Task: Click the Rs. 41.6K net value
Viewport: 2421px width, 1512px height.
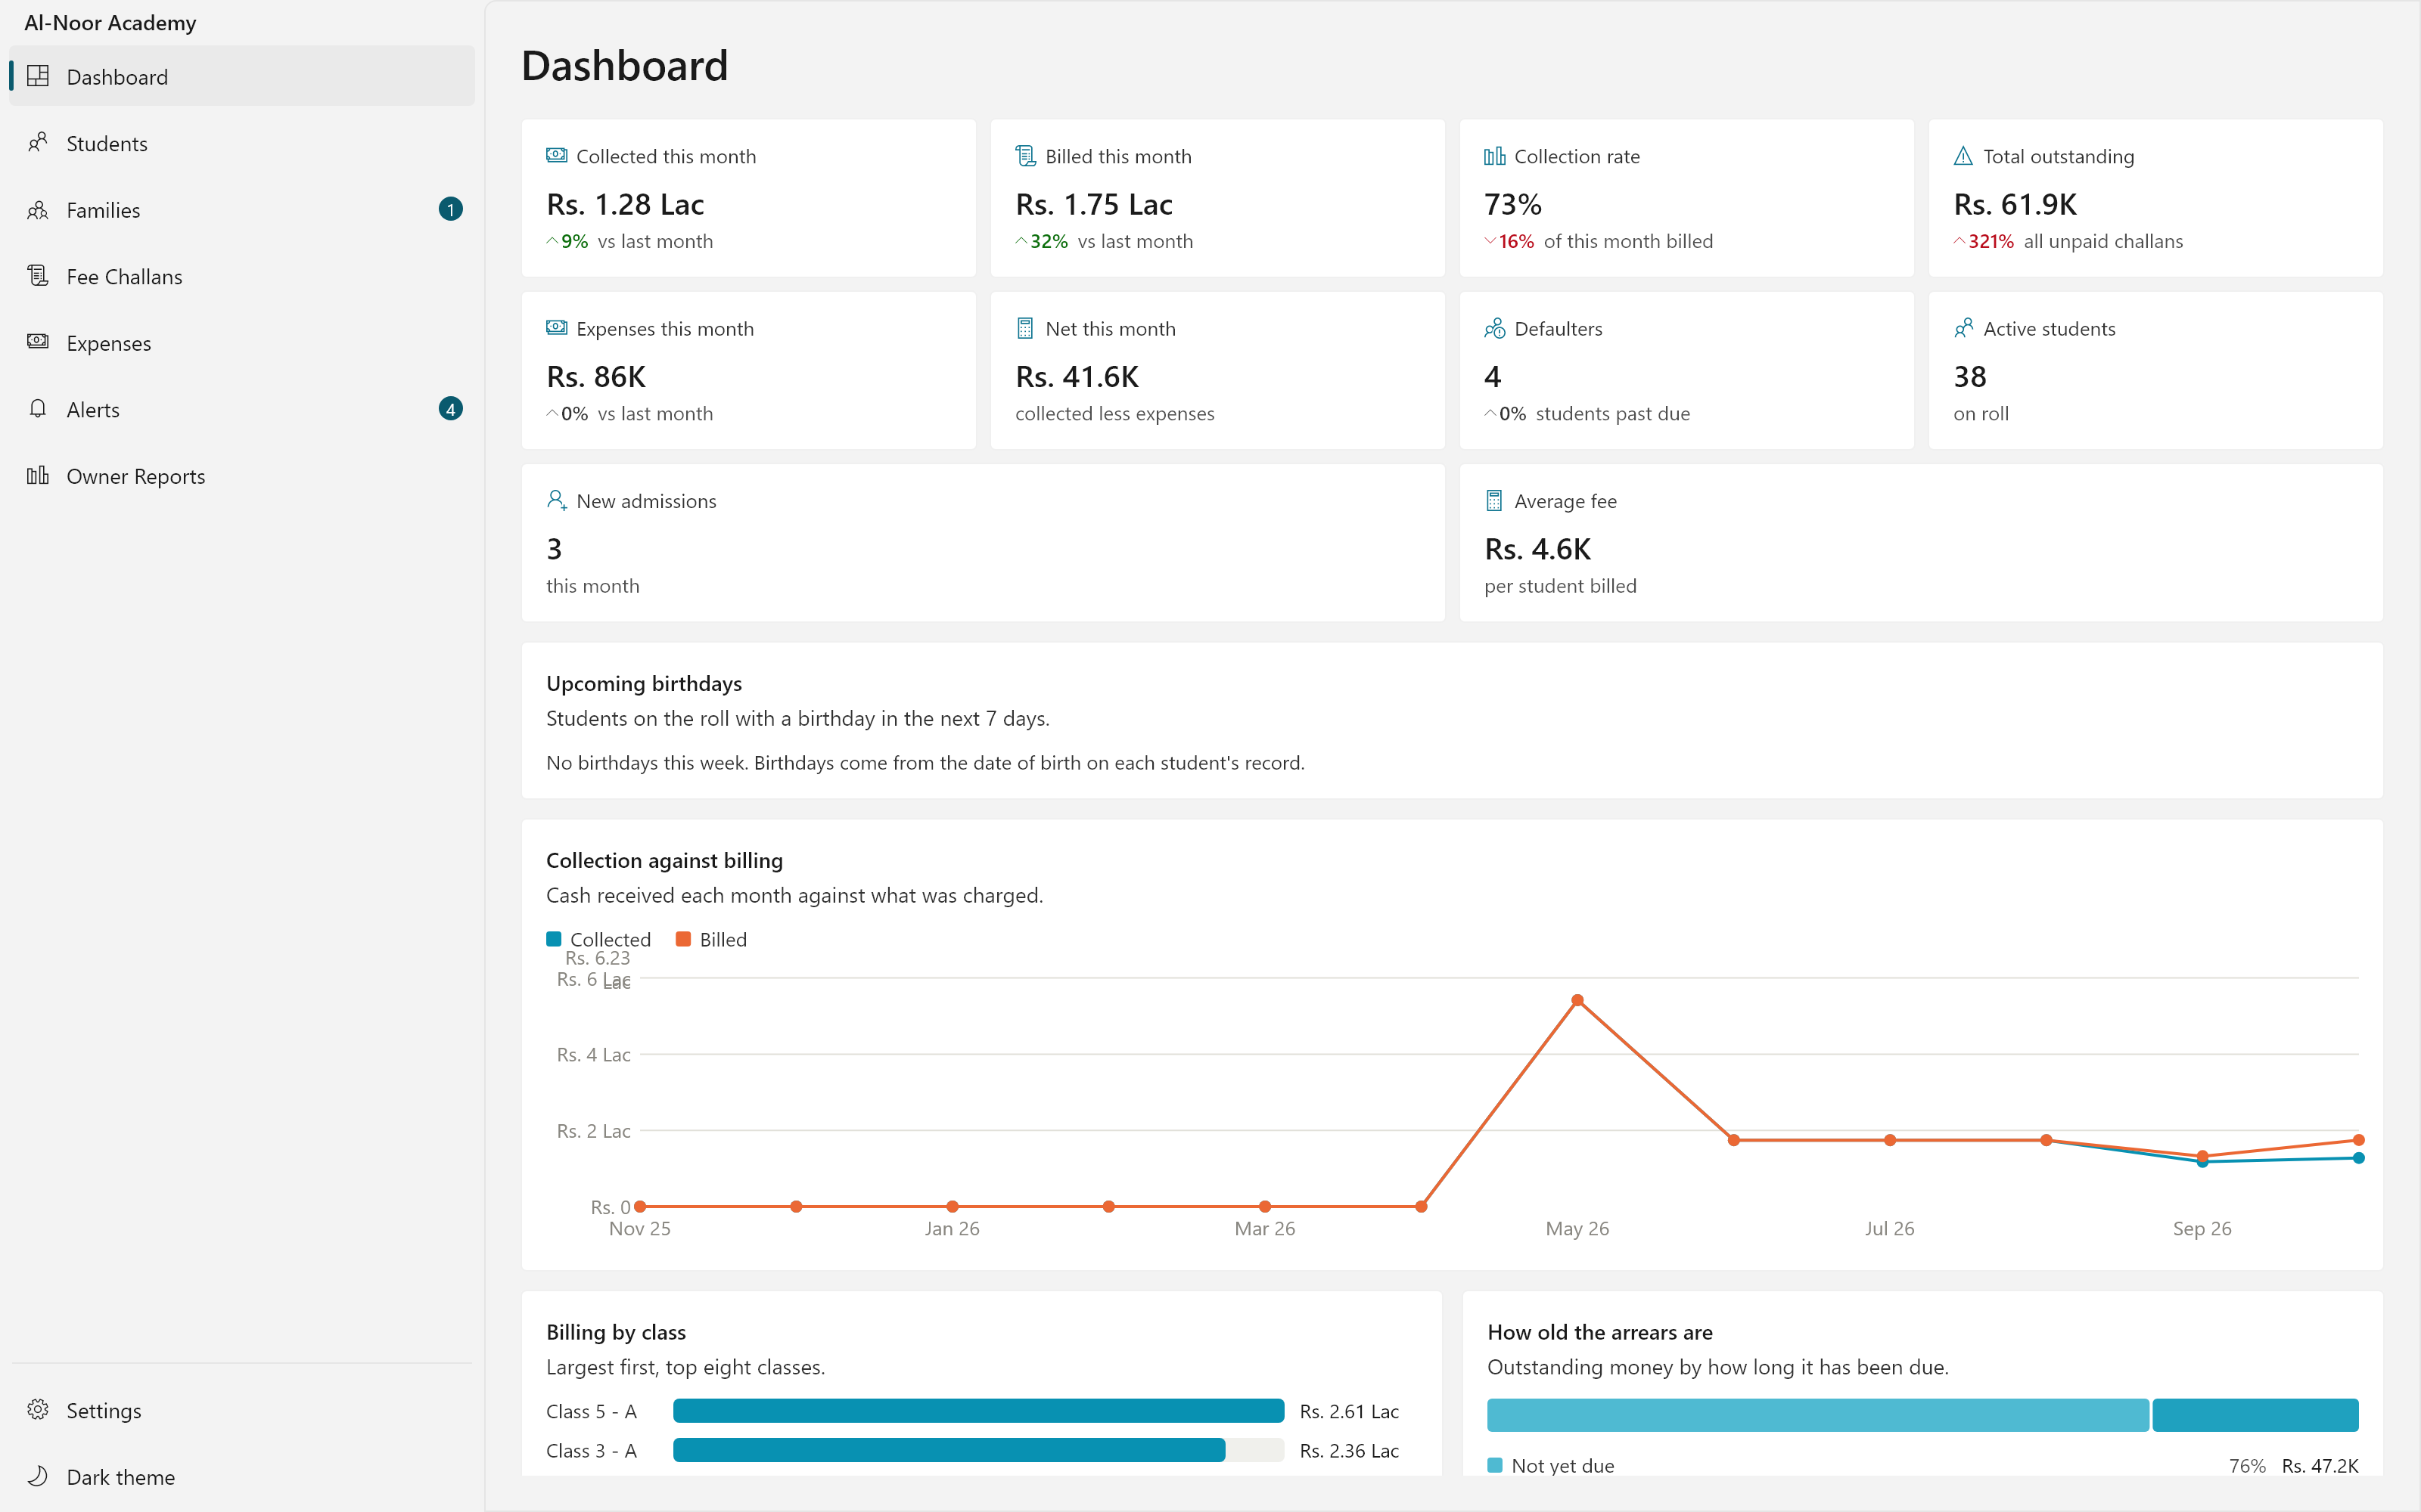Action: [1077, 376]
